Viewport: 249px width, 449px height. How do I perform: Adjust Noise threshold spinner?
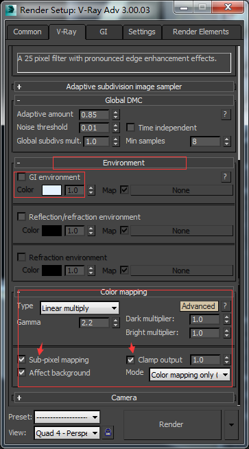[116, 128]
